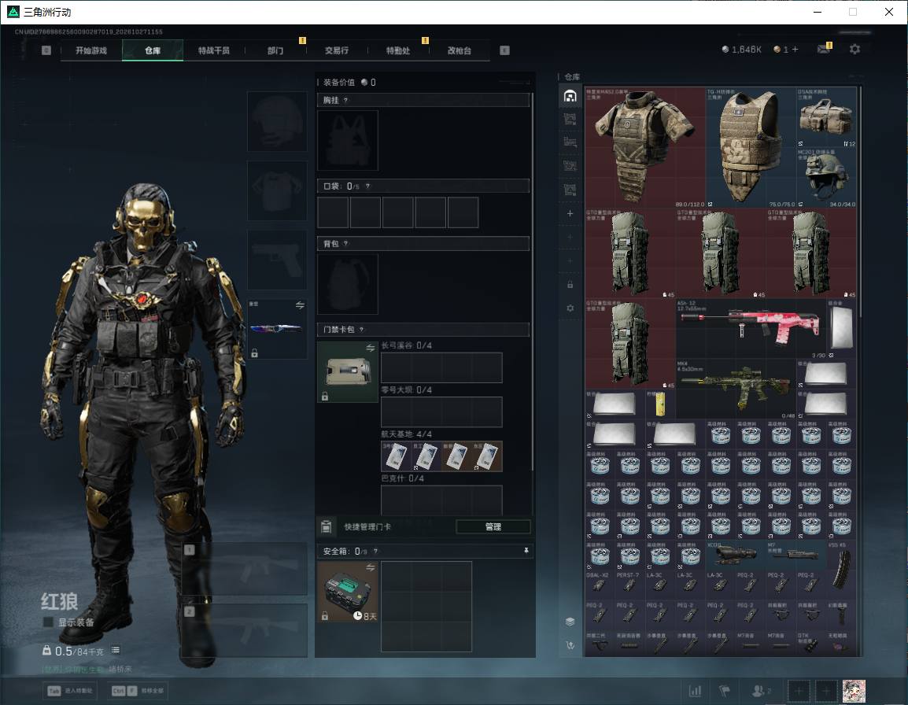This screenshot has height=705, width=908.
Task: Click the 航天基地 4/4 keycard row
Action: pos(441,456)
